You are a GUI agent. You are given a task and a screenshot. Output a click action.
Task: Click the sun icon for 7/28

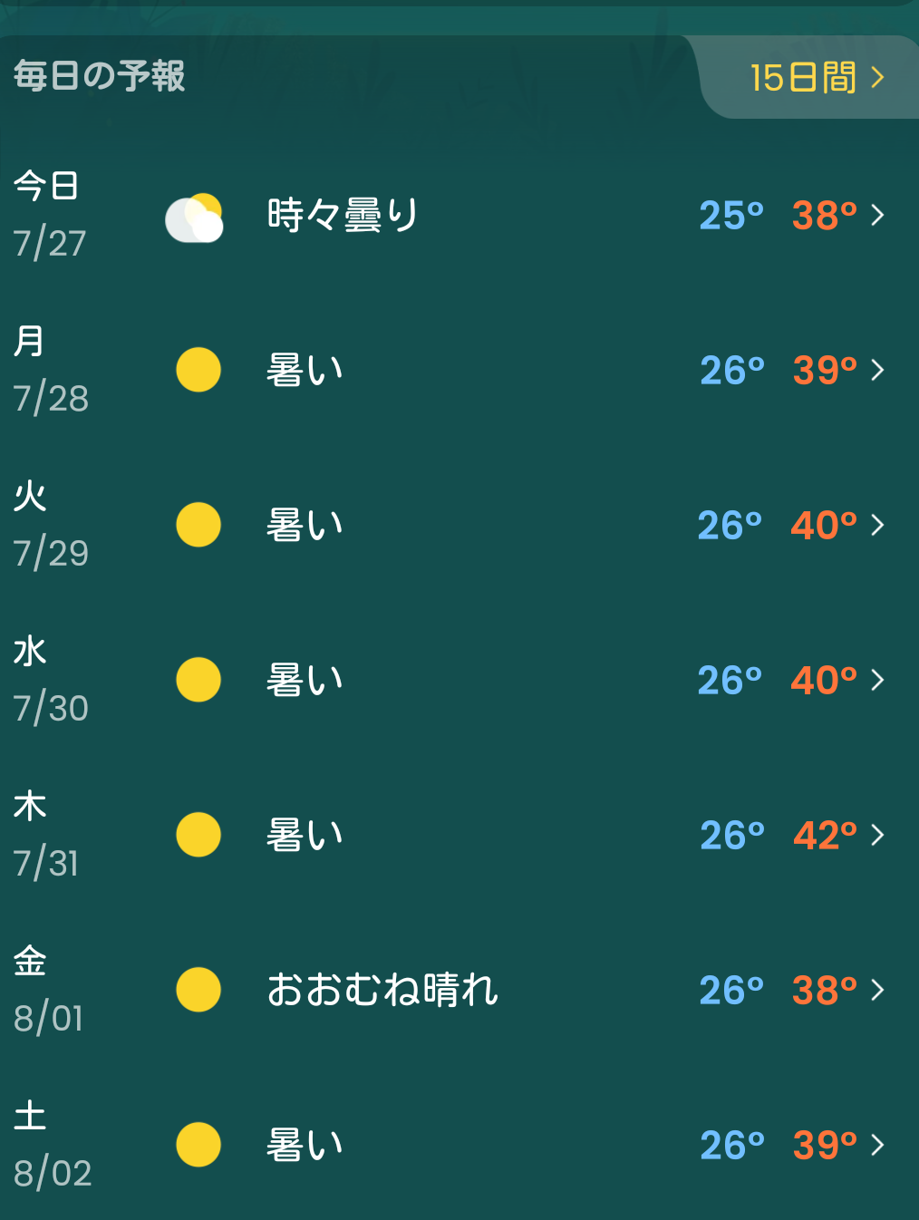coord(198,370)
